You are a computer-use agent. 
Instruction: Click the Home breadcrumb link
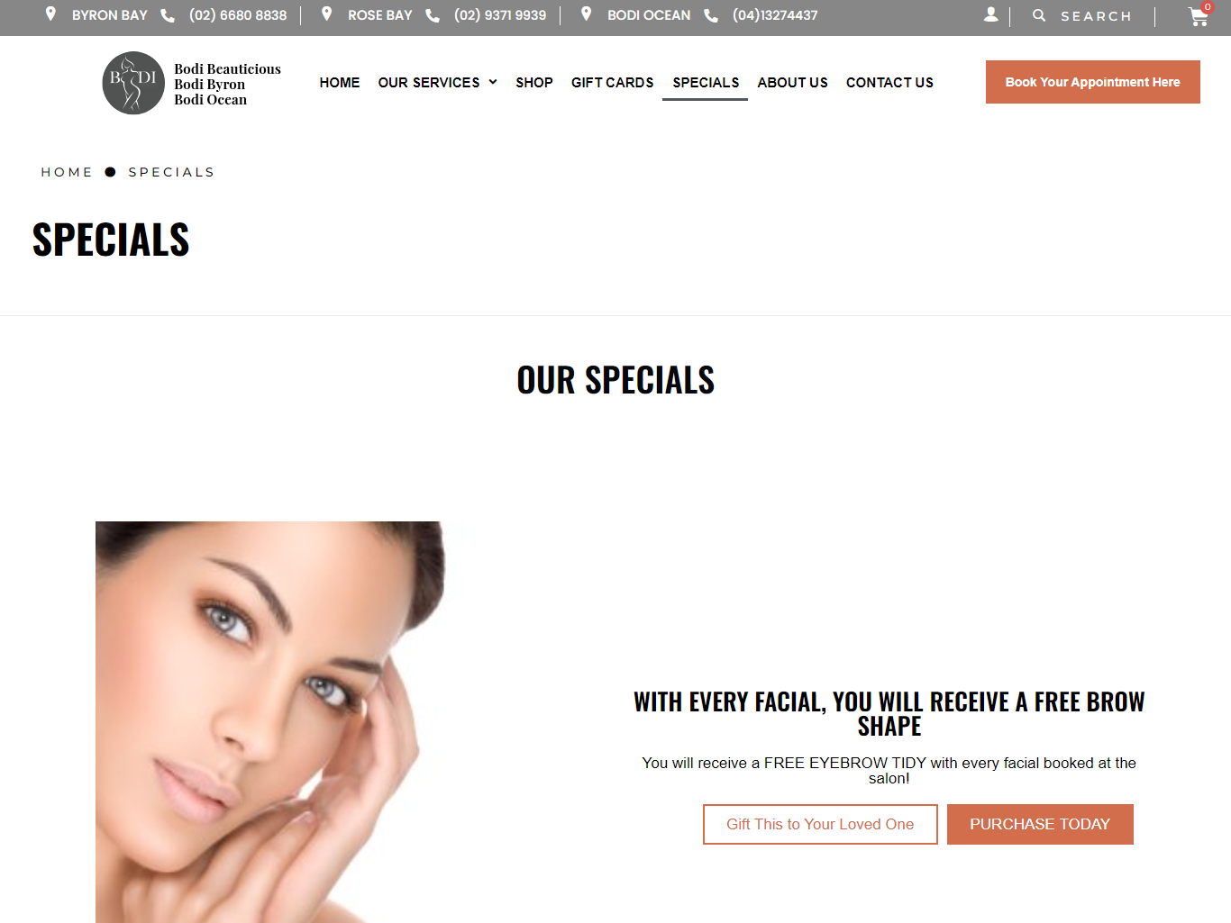pyautogui.click(x=67, y=172)
